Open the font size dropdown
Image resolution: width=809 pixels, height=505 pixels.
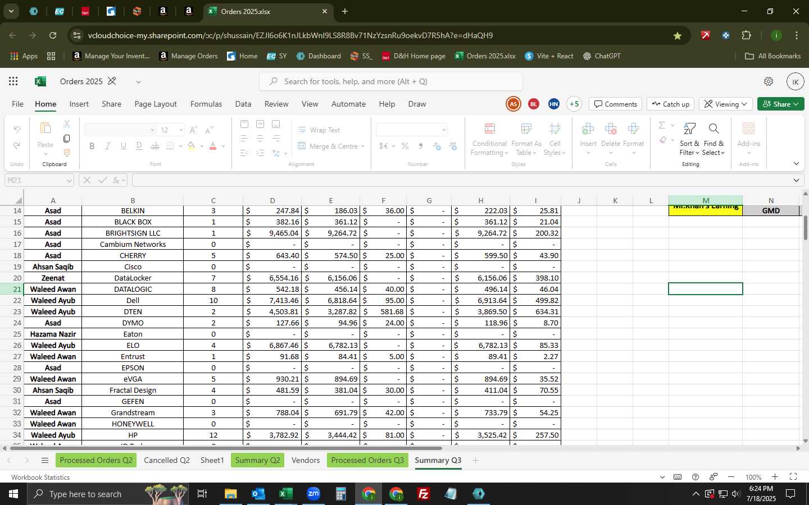click(180, 130)
